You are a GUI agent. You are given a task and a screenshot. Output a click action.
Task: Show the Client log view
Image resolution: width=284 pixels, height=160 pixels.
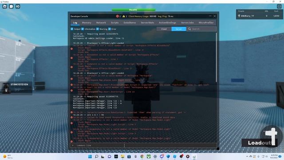pos(164,29)
